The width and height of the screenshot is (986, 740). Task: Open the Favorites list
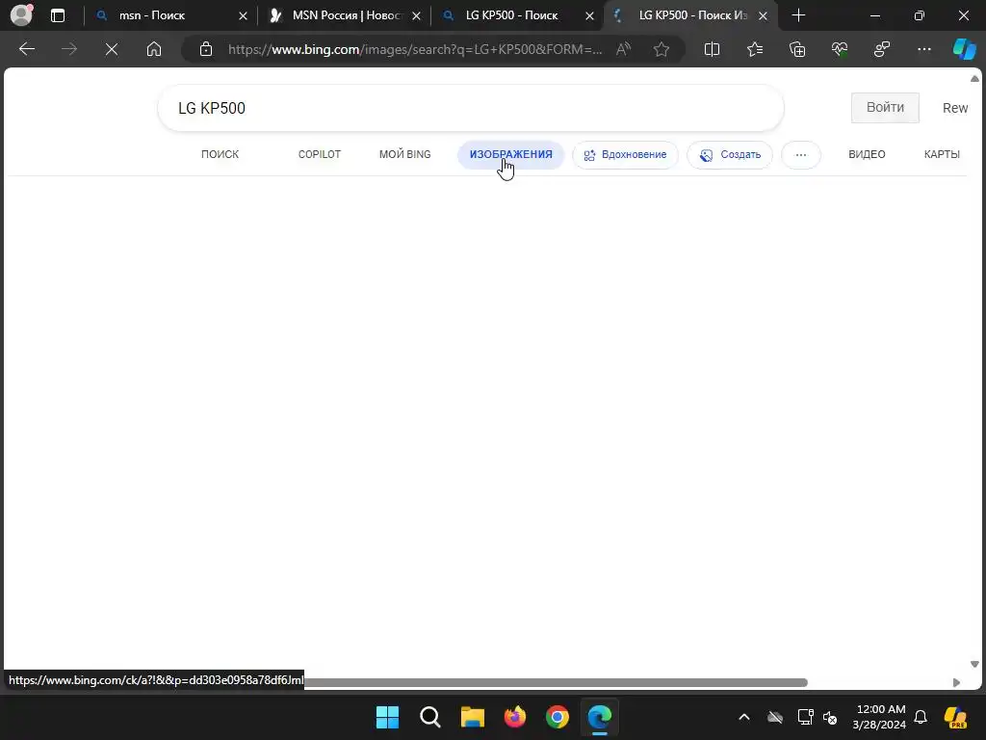point(755,49)
